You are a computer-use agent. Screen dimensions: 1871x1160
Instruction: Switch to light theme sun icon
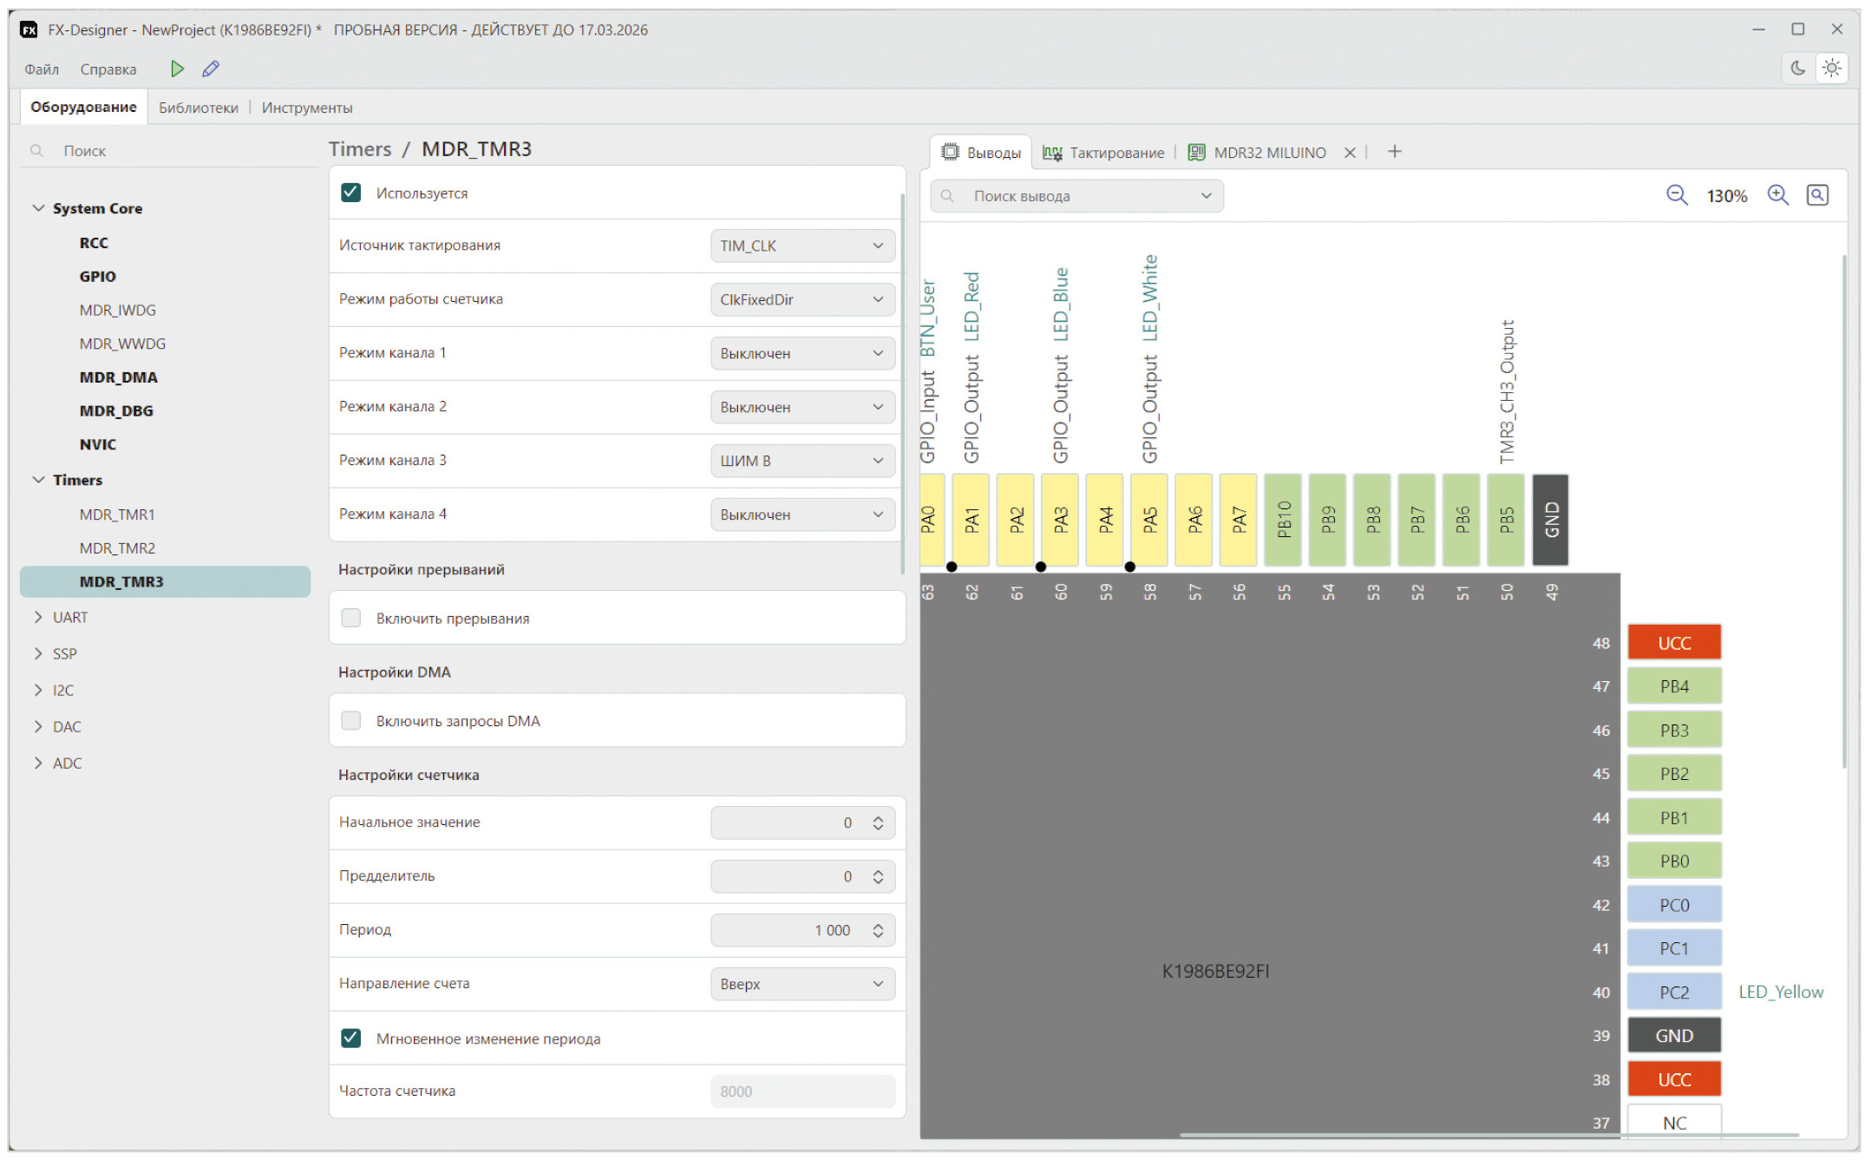click(x=1831, y=68)
